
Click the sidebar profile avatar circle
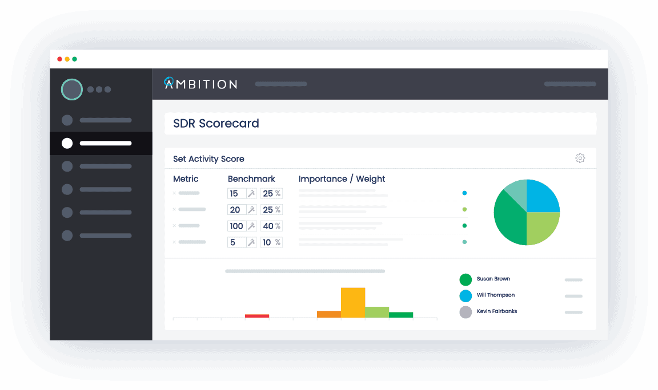tap(72, 90)
